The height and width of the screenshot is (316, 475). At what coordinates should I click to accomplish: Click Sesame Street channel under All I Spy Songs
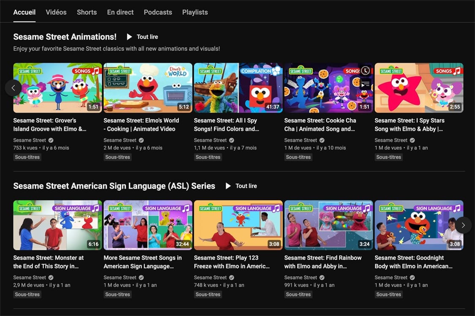click(x=210, y=140)
